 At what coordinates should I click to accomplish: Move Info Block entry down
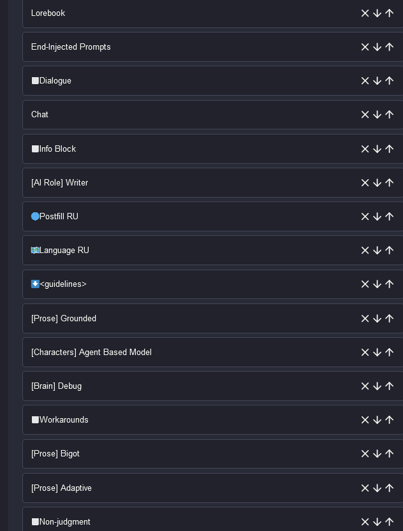(377, 149)
